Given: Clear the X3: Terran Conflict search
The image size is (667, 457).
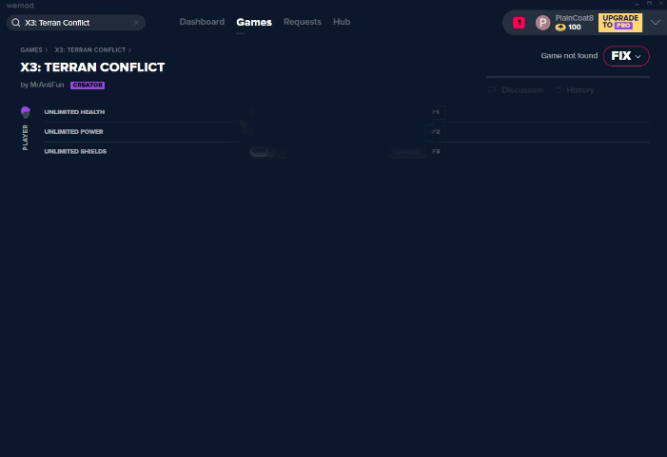Looking at the screenshot, I should (x=136, y=23).
